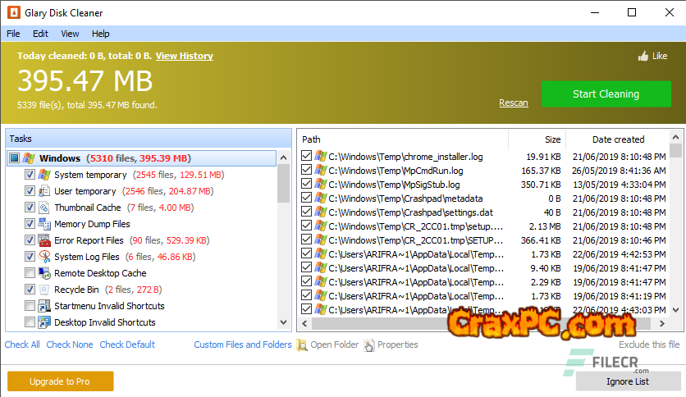Image resolution: width=686 pixels, height=397 pixels.
Task: Click the Recycle Bin icon in tasks
Action: point(44,290)
